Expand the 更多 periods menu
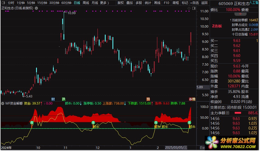This screenshot has width=260, height=151. [105, 3]
